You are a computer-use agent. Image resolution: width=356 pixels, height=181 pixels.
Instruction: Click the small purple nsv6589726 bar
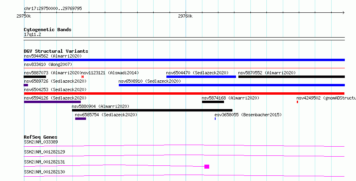(26, 85)
